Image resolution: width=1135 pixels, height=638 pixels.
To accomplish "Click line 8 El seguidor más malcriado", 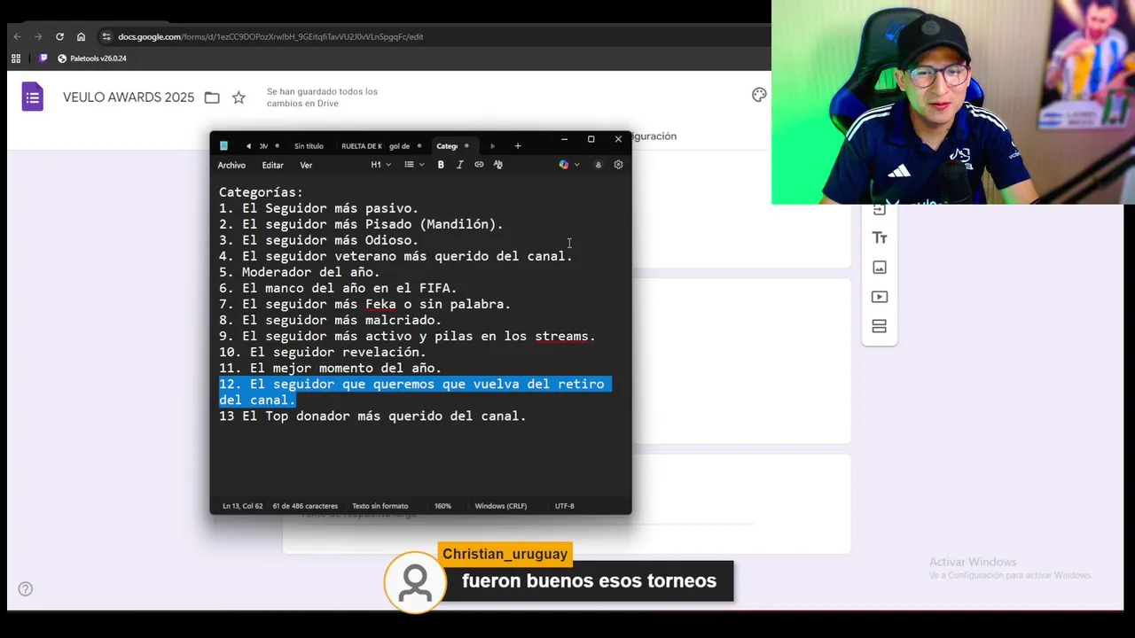I will [330, 320].
